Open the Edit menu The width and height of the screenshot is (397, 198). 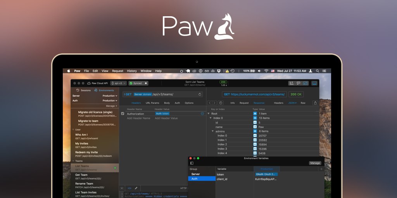(95, 71)
